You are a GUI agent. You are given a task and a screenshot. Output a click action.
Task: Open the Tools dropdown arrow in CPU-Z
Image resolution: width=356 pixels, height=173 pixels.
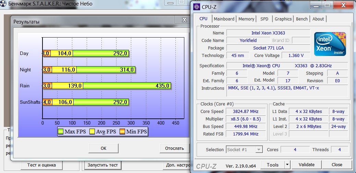click(x=287, y=164)
